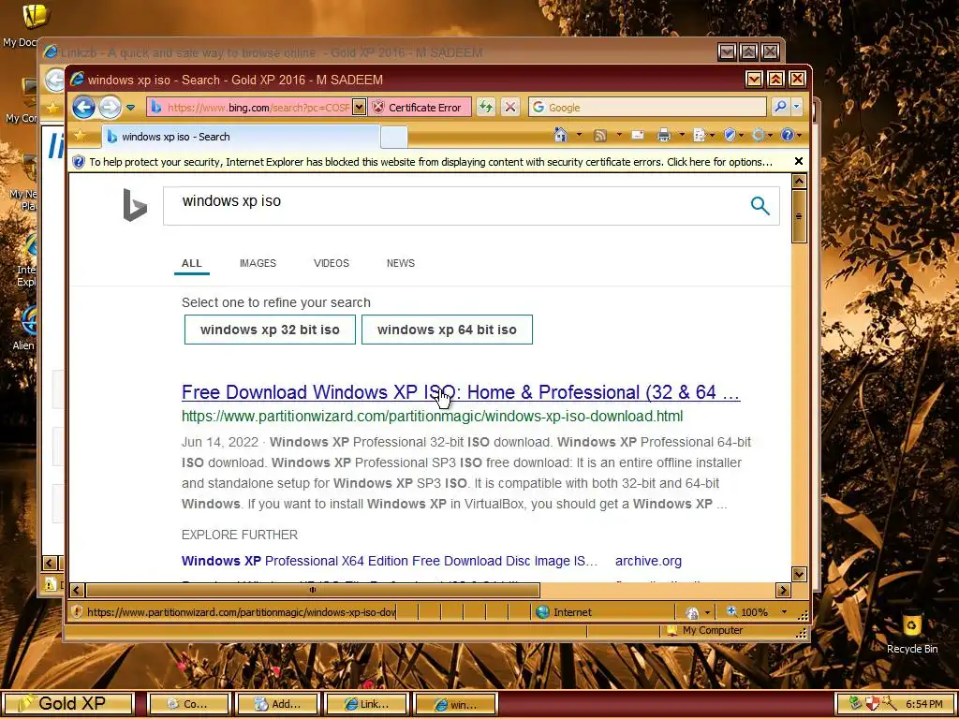Open 'Windows XP Professional X64 Edition' link
Image resolution: width=959 pixels, height=719 pixels.
(x=390, y=562)
